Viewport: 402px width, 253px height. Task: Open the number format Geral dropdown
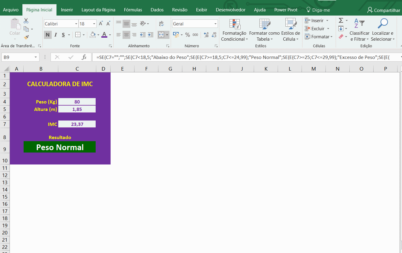(x=215, y=24)
